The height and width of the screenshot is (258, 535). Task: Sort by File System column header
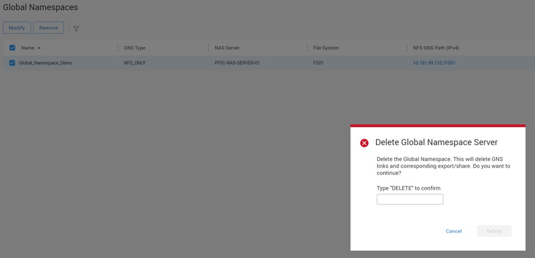pos(326,48)
